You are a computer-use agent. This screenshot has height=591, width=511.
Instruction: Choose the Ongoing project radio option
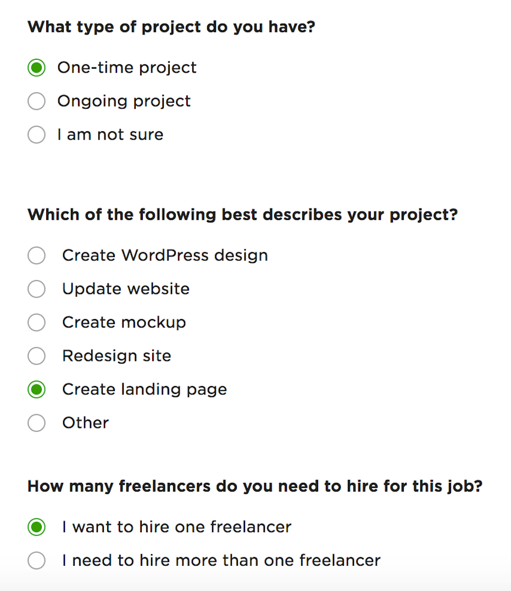(x=36, y=102)
